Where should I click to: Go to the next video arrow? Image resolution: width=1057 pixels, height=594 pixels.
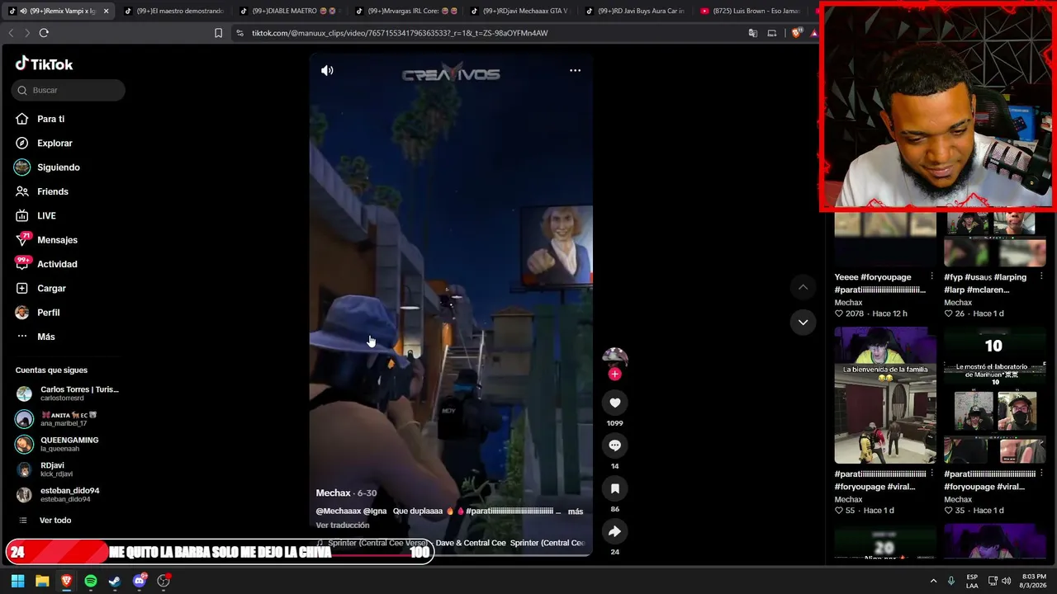pos(803,323)
